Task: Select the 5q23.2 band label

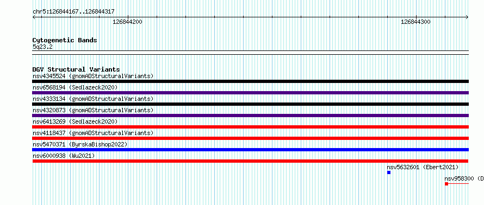Action: click(x=42, y=47)
